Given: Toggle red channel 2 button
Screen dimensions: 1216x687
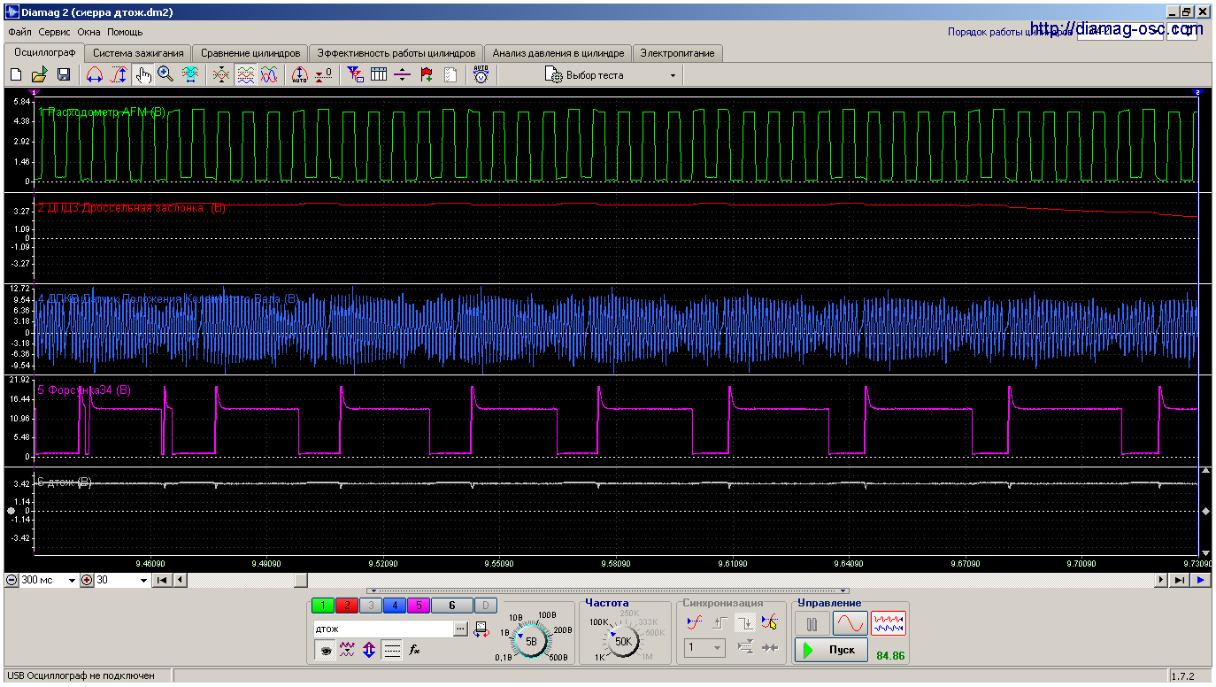Looking at the screenshot, I should click(x=348, y=606).
